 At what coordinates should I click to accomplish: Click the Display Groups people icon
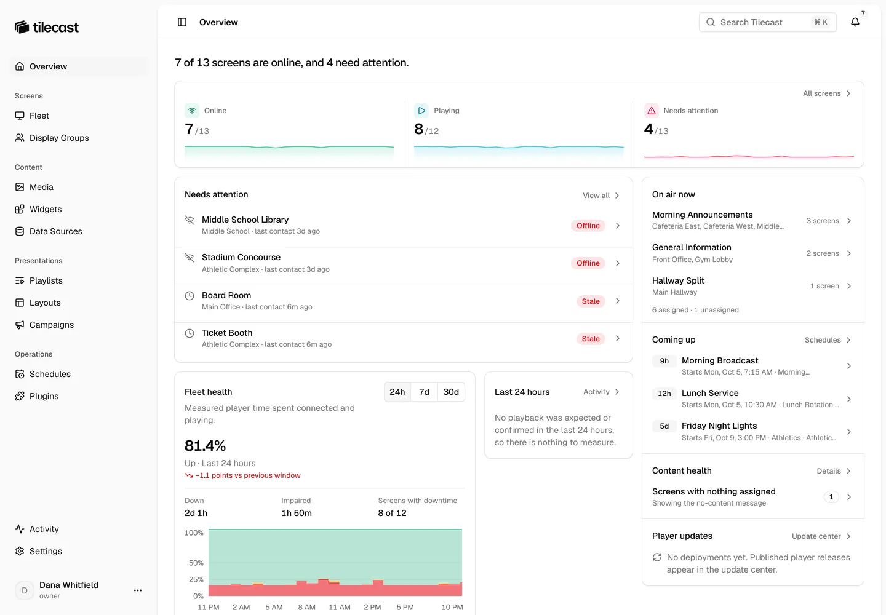point(20,138)
